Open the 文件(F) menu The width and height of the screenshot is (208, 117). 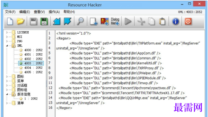tap(10, 12)
